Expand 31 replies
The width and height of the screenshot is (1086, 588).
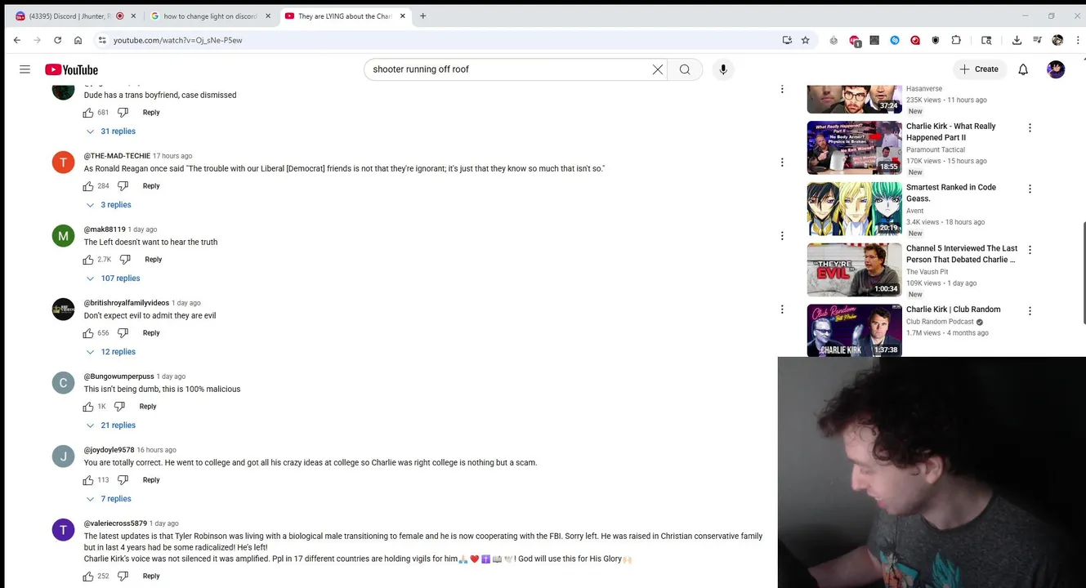tap(111, 131)
